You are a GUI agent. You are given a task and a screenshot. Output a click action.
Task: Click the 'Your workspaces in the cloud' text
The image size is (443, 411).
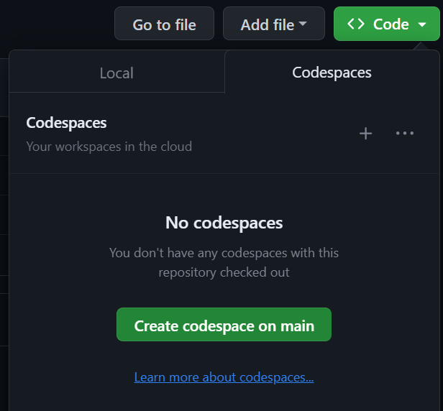coord(109,147)
